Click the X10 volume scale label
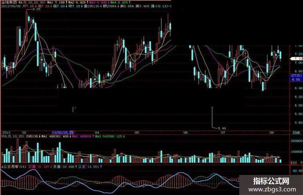This screenshot has height=195, width=303. 293,163
